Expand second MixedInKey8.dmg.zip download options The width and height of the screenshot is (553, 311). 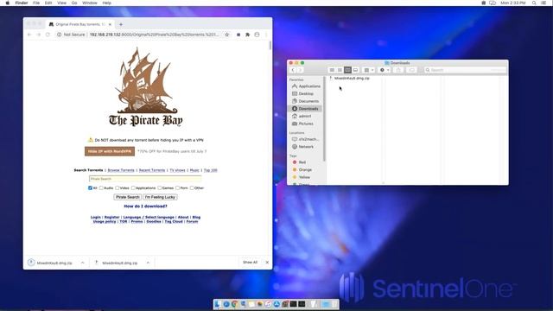[x=148, y=263]
